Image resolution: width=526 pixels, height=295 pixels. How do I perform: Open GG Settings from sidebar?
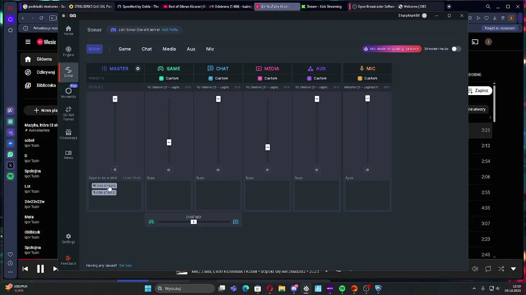point(68,238)
